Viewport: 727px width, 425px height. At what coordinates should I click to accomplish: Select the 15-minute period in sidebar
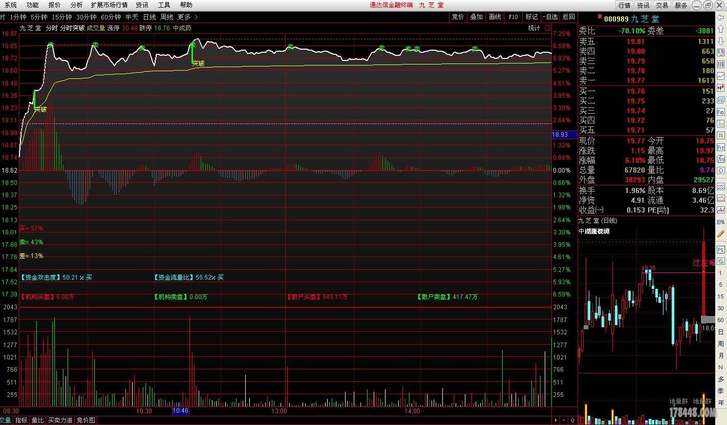(x=721, y=296)
